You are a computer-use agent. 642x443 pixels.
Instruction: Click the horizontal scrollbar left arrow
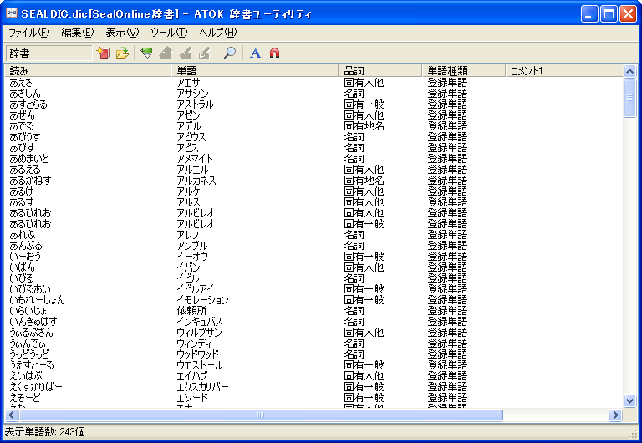tap(12, 415)
